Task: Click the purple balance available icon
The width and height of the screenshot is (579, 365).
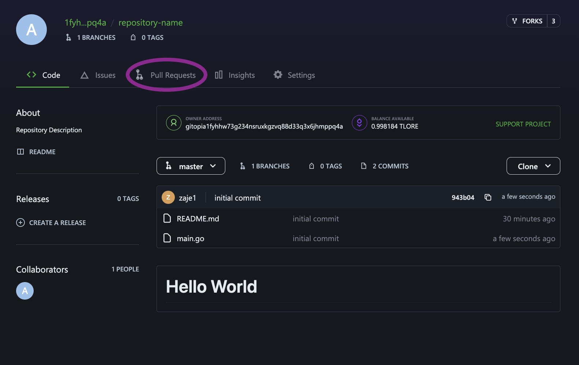Action: click(x=360, y=123)
